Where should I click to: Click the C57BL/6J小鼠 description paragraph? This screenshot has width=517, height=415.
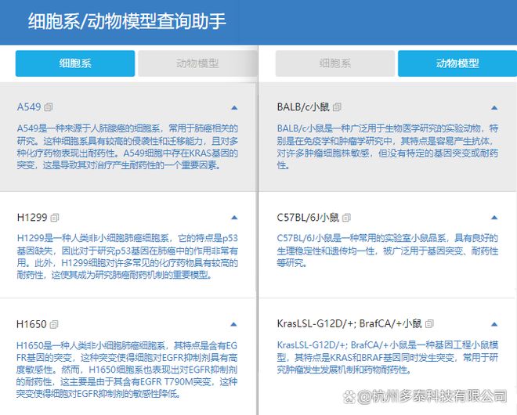[388, 251]
